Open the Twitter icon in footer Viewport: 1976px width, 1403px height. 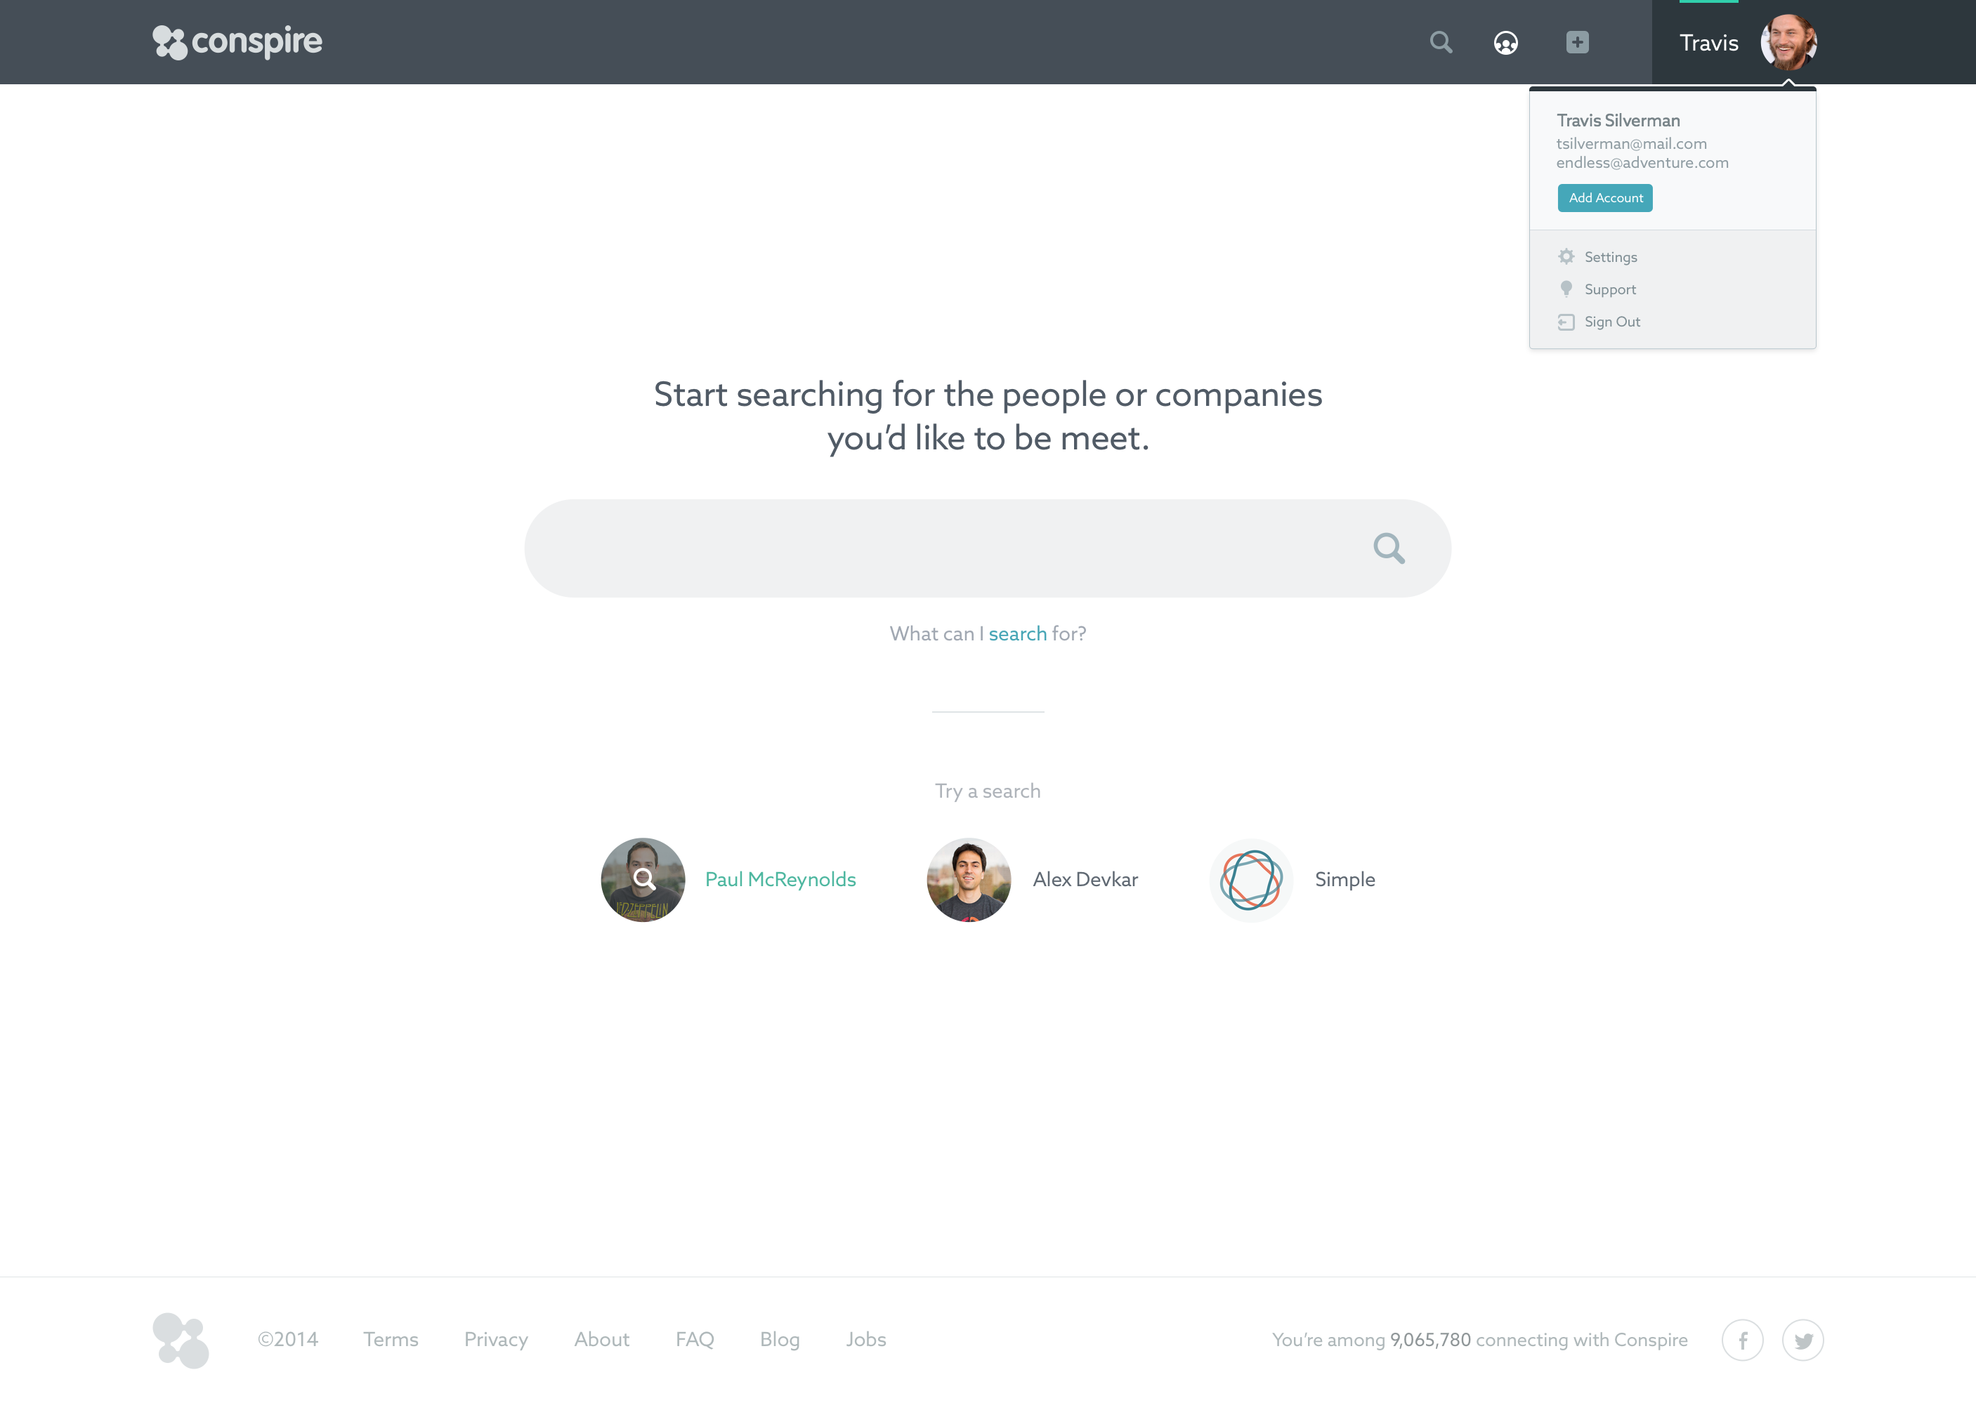(1802, 1340)
